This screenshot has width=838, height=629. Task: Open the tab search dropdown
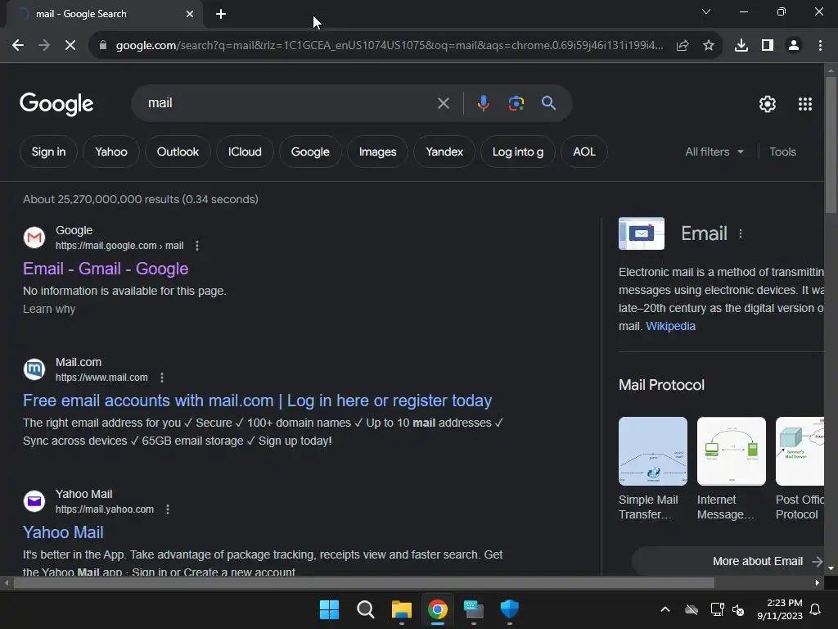coord(706,11)
